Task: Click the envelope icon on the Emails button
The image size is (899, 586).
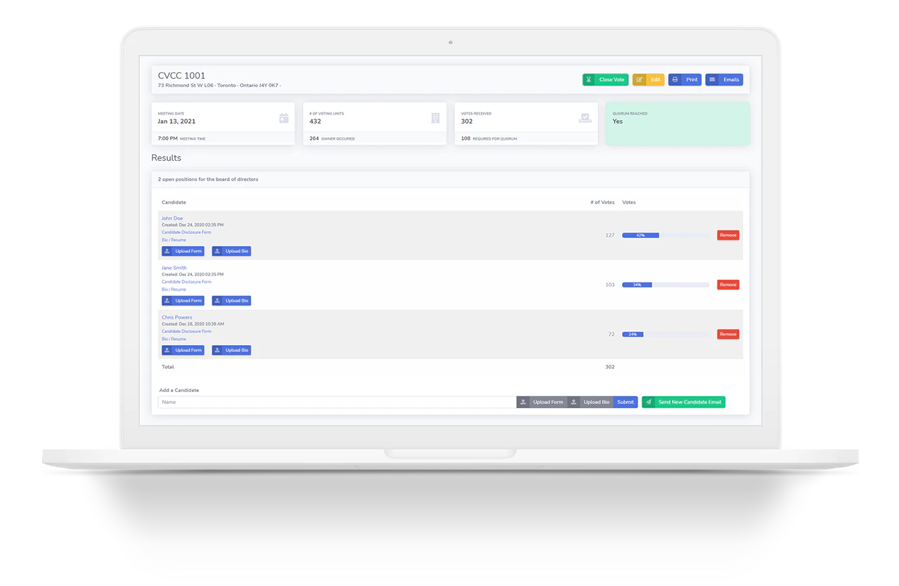Action: click(712, 79)
